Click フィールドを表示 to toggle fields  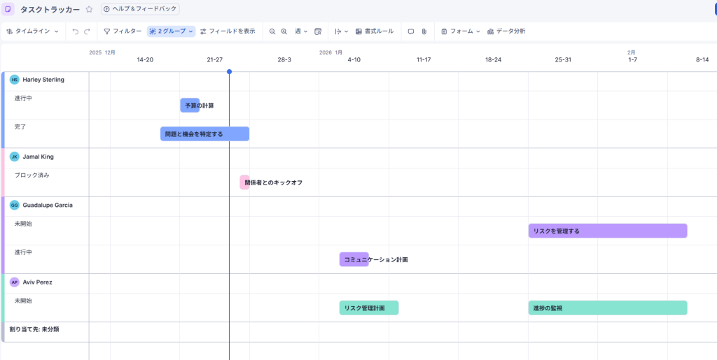point(228,31)
